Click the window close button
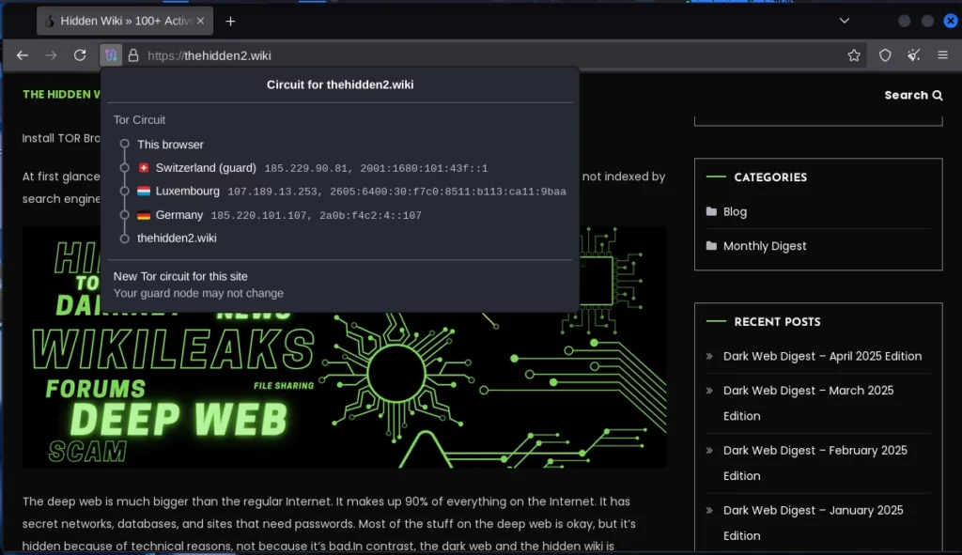This screenshot has height=555, width=962. pyautogui.click(x=951, y=21)
